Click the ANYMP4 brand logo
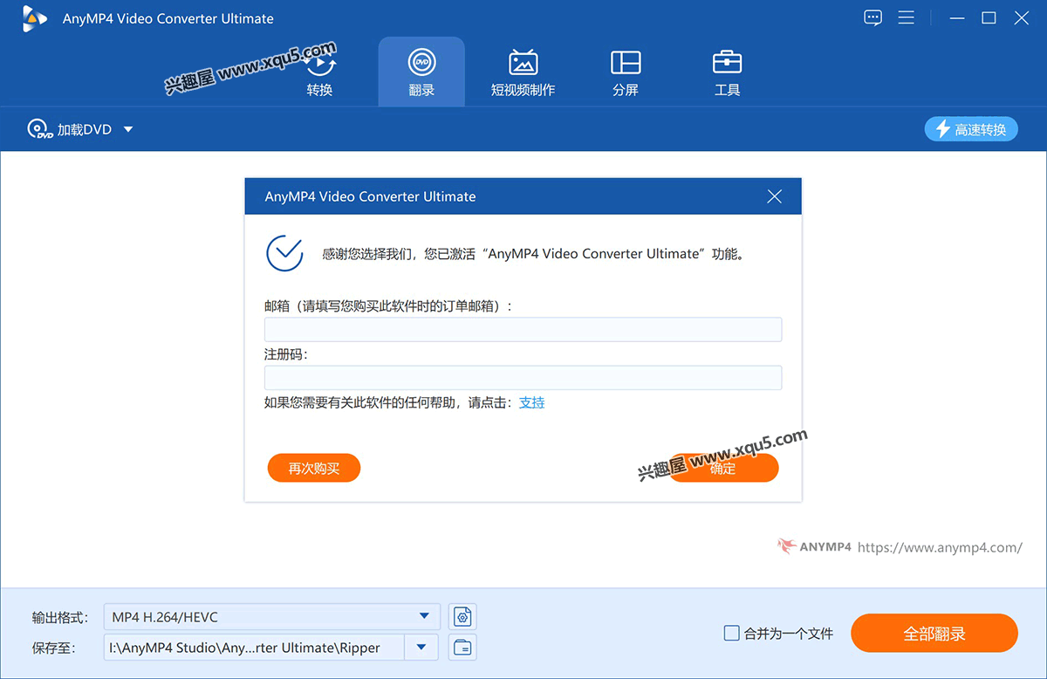The width and height of the screenshot is (1047, 679). tap(814, 547)
